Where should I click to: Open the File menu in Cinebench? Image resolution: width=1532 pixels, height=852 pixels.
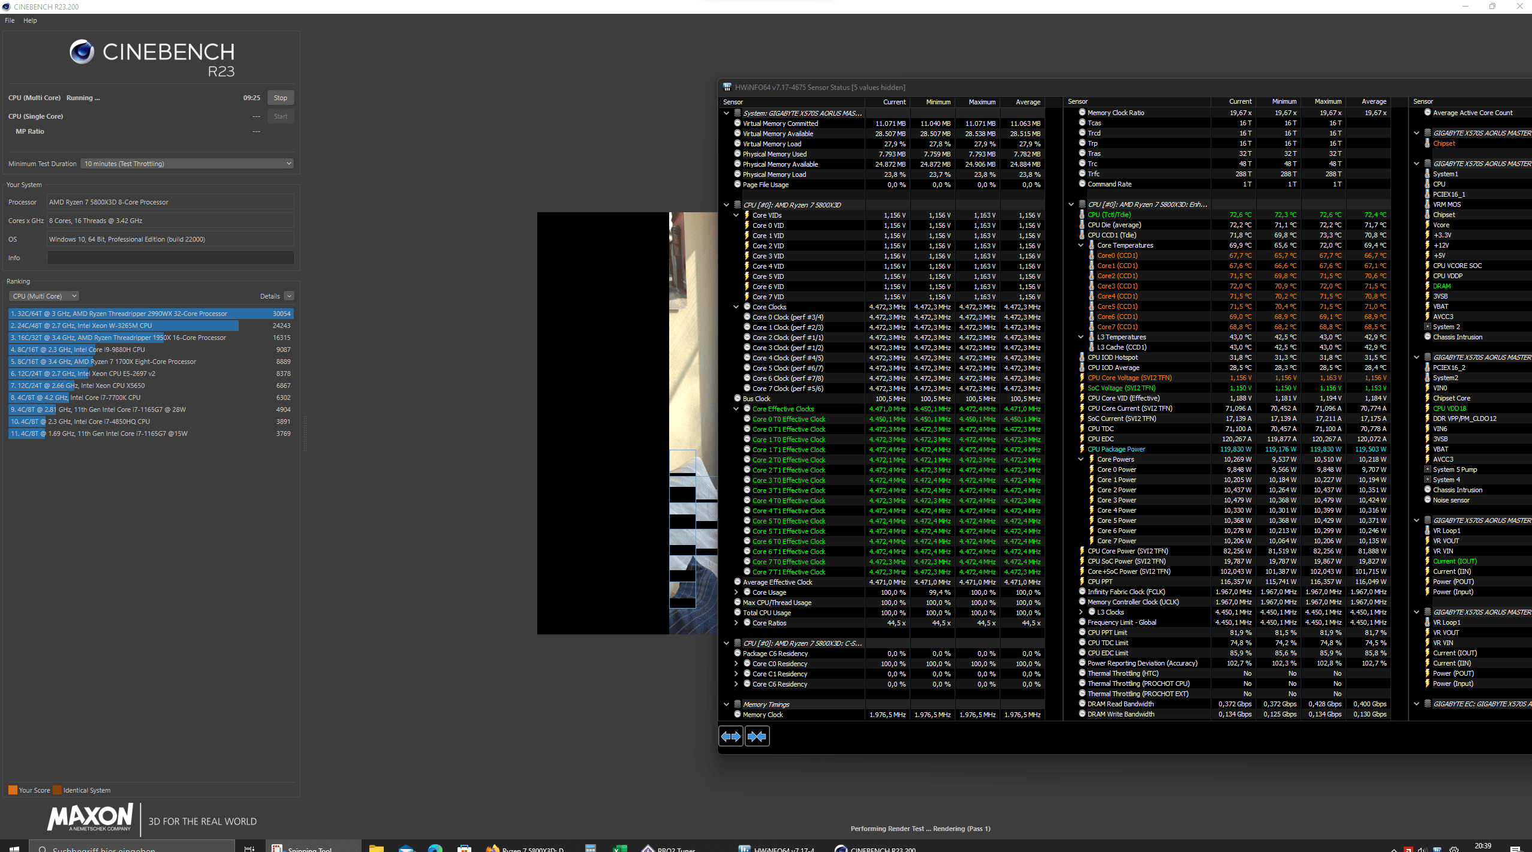click(x=10, y=20)
